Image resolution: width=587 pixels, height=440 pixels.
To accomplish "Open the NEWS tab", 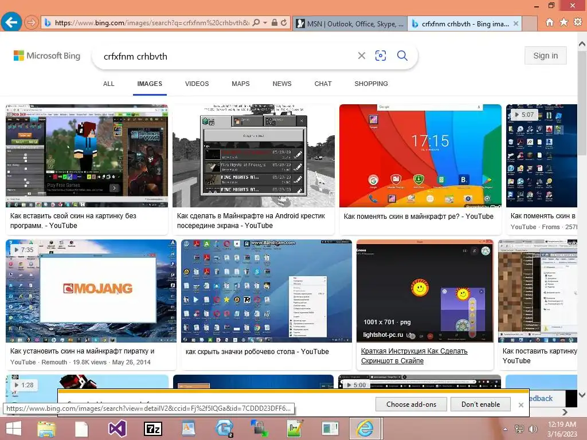I will click(282, 84).
